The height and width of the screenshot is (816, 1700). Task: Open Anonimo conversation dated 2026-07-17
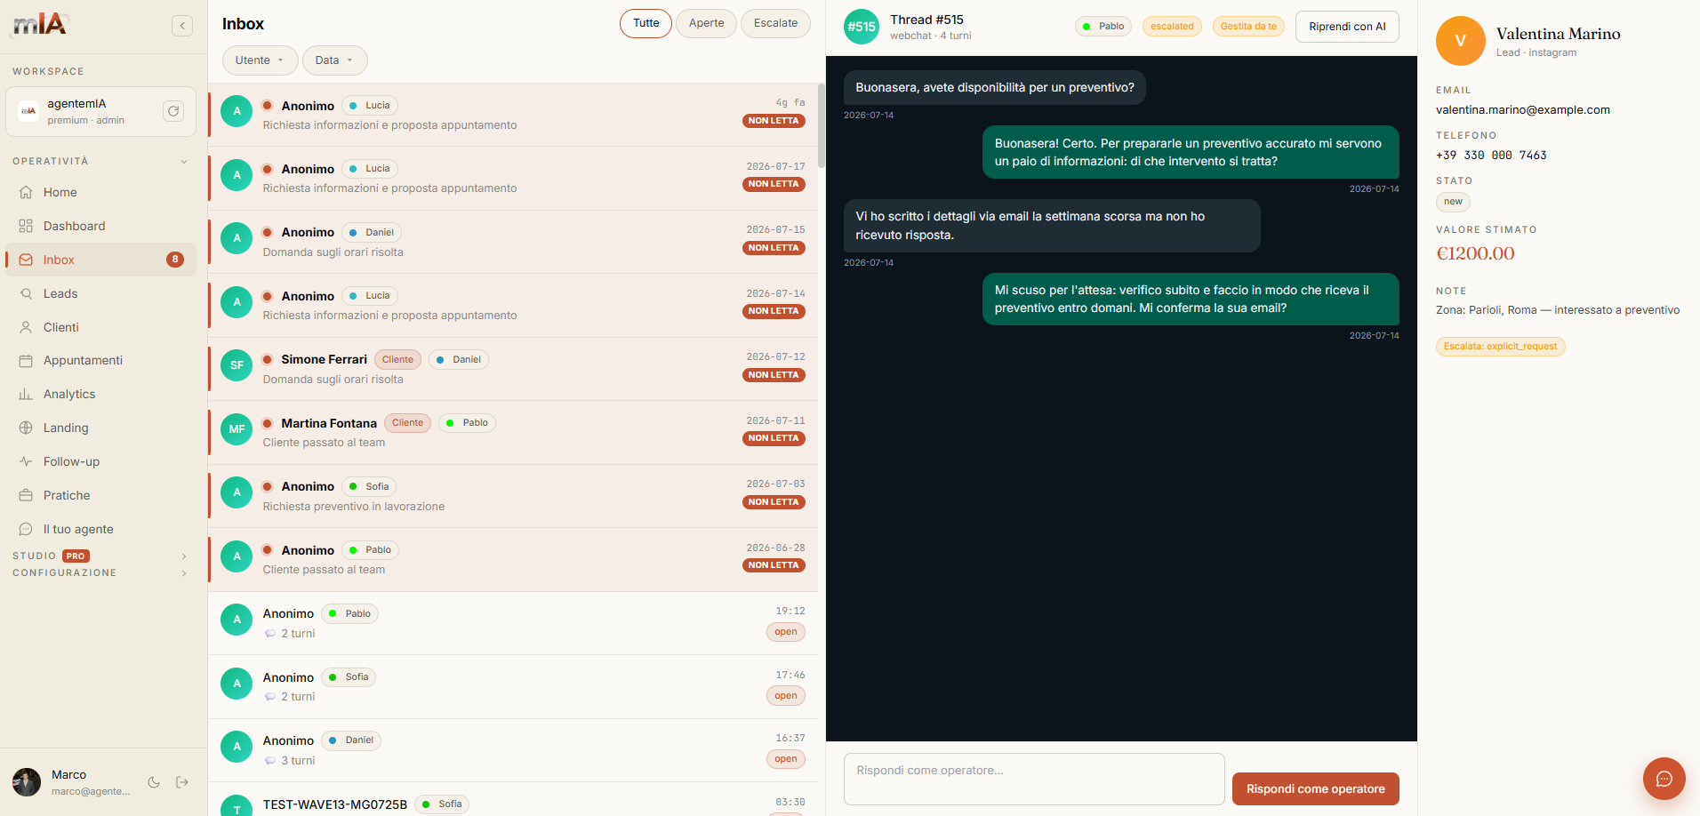513,179
